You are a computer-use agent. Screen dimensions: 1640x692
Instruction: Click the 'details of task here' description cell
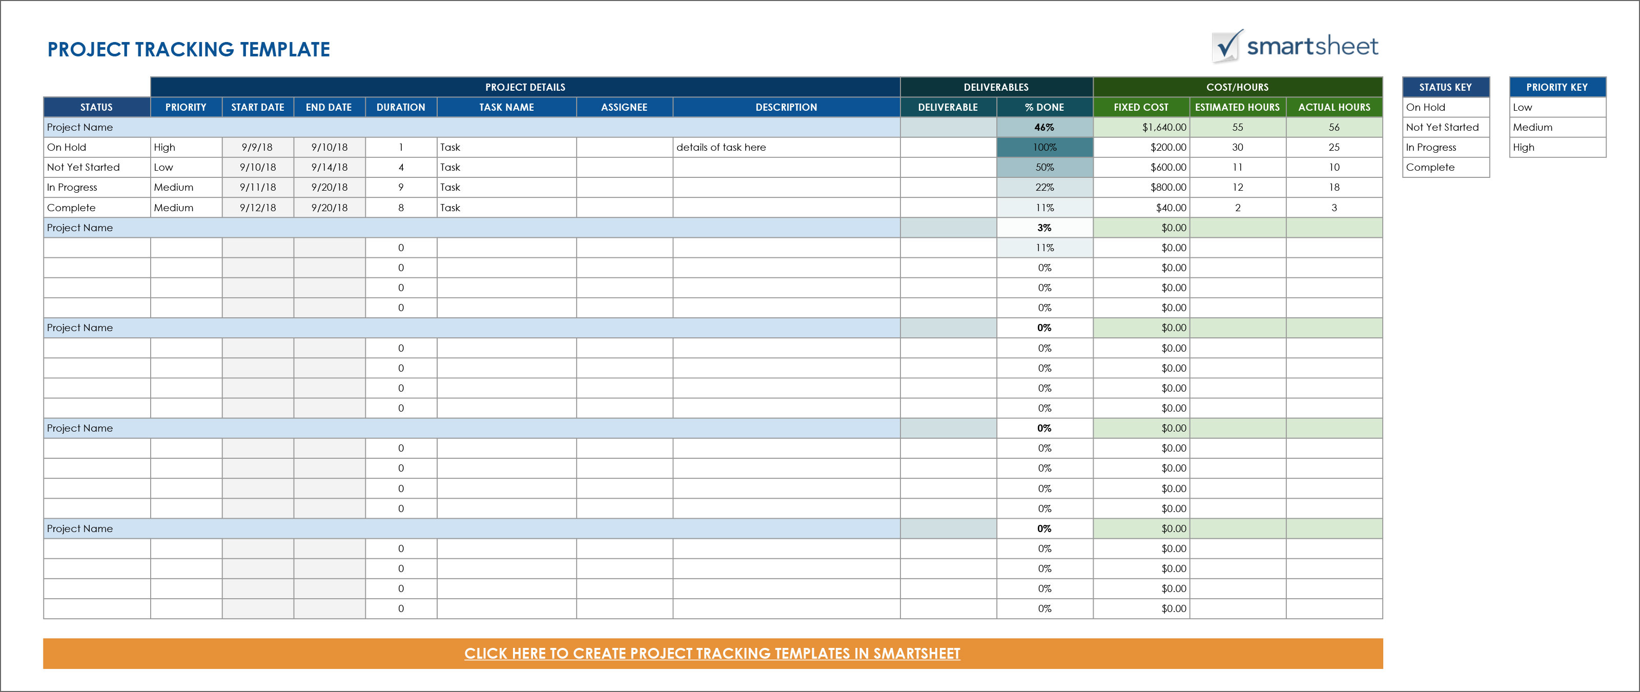click(x=786, y=147)
